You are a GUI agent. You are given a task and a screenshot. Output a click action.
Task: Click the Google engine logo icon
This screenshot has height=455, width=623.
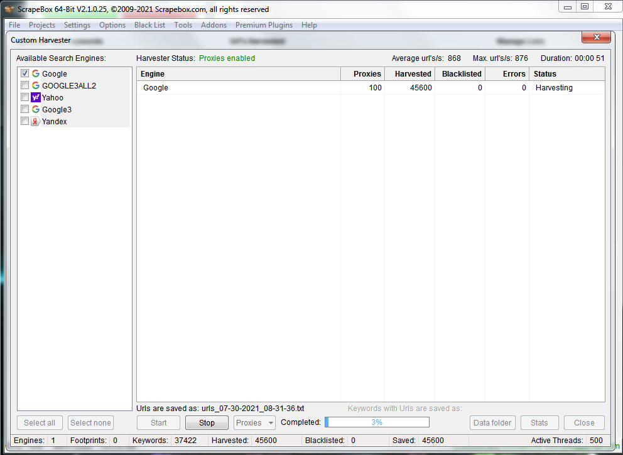pyautogui.click(x=36, y=74)
